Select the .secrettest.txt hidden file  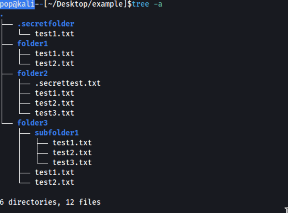click(x=68, y=83)
